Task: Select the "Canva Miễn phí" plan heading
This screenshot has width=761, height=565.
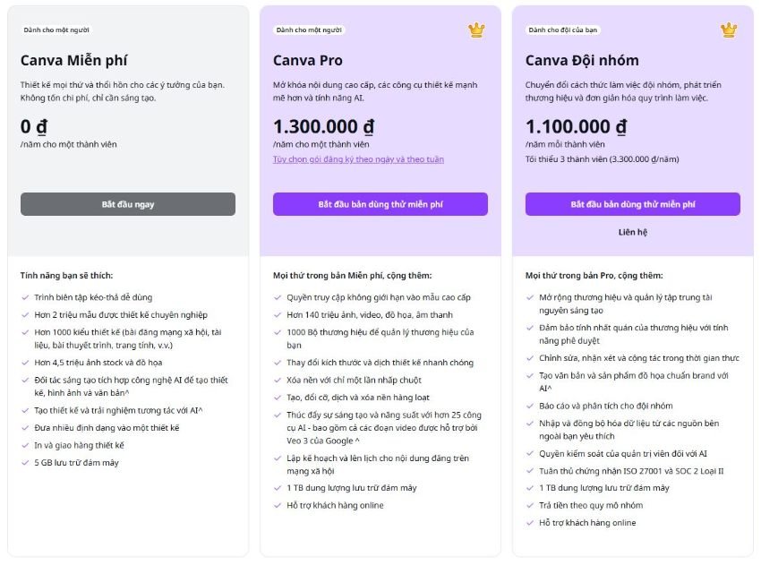Action: [73, 60]
